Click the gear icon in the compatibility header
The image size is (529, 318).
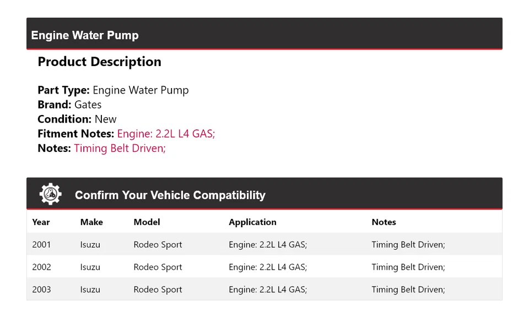click(50, 194)
